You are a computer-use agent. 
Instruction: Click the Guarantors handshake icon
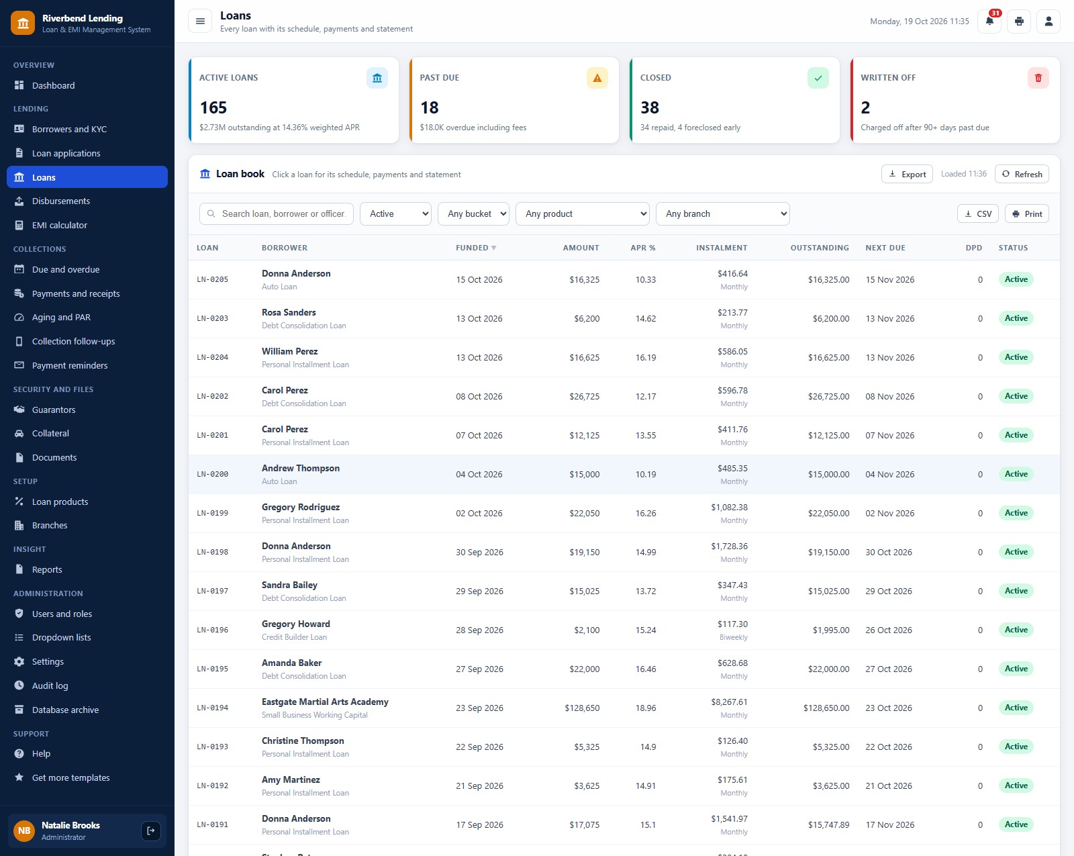pyautogui.click(x=19, y=410)
